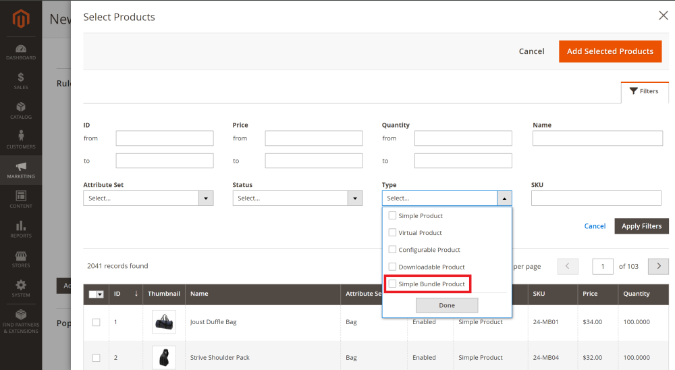Click the Quantity from input field
The height and width of the screenshot is (370, 675).
(x=463, y=138)
